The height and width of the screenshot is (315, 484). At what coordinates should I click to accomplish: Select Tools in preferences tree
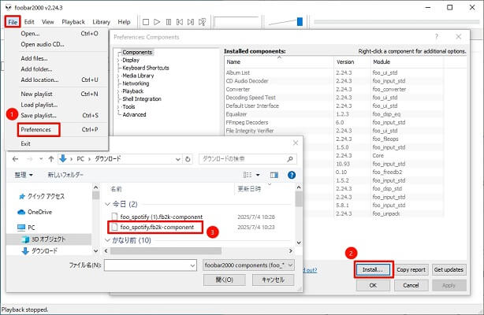click(128, 107)
